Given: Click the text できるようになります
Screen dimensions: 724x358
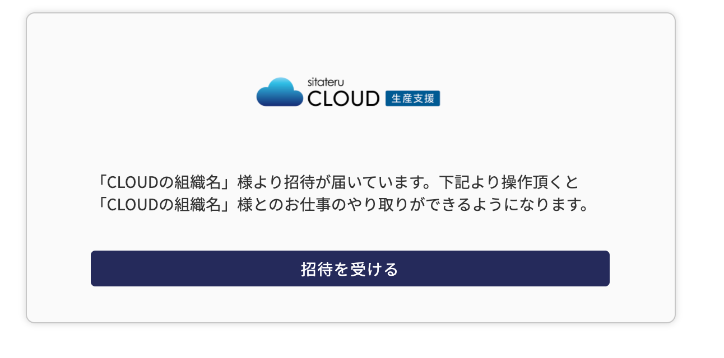Looking at the screenshot, I should pyautogui.click(x=502, y=204).
